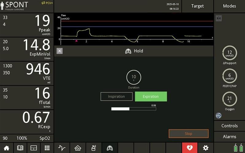The height and width of the screenshot is (153, 245).
Task: Select the ExpMinVol 14.8 parameter tile
Action: coord(27,49)
